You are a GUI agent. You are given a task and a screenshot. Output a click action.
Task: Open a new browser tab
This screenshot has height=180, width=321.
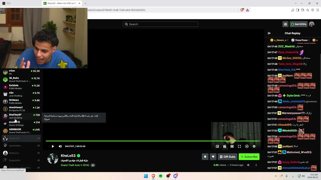click(x=86, y=3)
